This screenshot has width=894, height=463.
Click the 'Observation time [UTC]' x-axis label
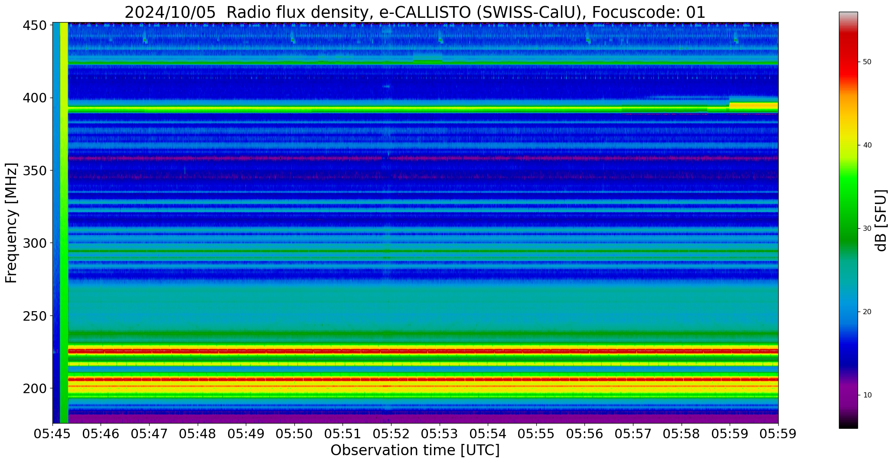415,450
